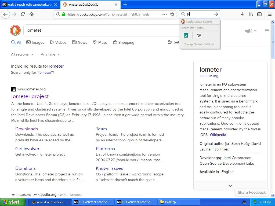Click iometer.org favicon next to www.iometer.org
The height and width of the screenshot is (206, 275).
pyautogui.click(x=13, y=89)
